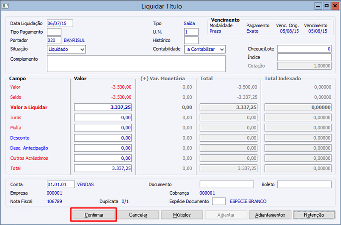Screen dimensions: 341x225
Task: Click the Juros value input
Action: pos(103,117)
